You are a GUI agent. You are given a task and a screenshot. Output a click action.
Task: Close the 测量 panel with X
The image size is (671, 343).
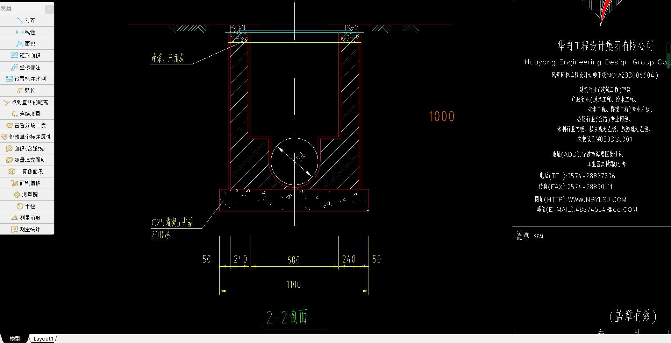tap(50, 8)
